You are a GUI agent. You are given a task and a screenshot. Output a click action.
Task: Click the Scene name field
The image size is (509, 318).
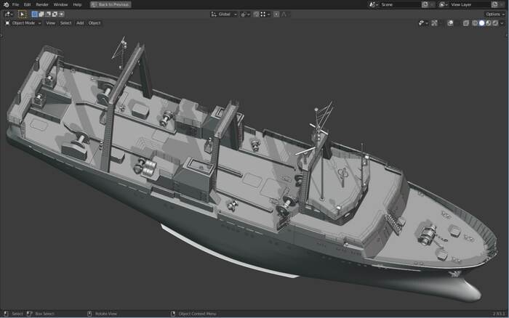click(x=398, y=4)
